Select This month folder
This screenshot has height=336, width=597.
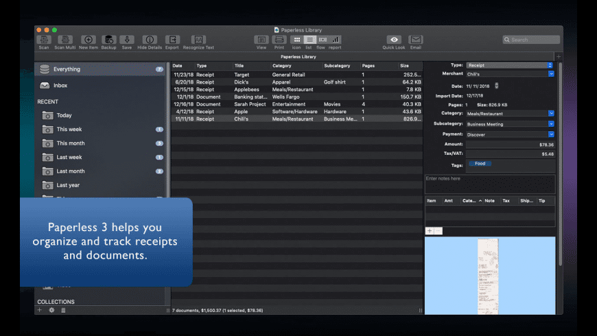click(x=100, y=143)
